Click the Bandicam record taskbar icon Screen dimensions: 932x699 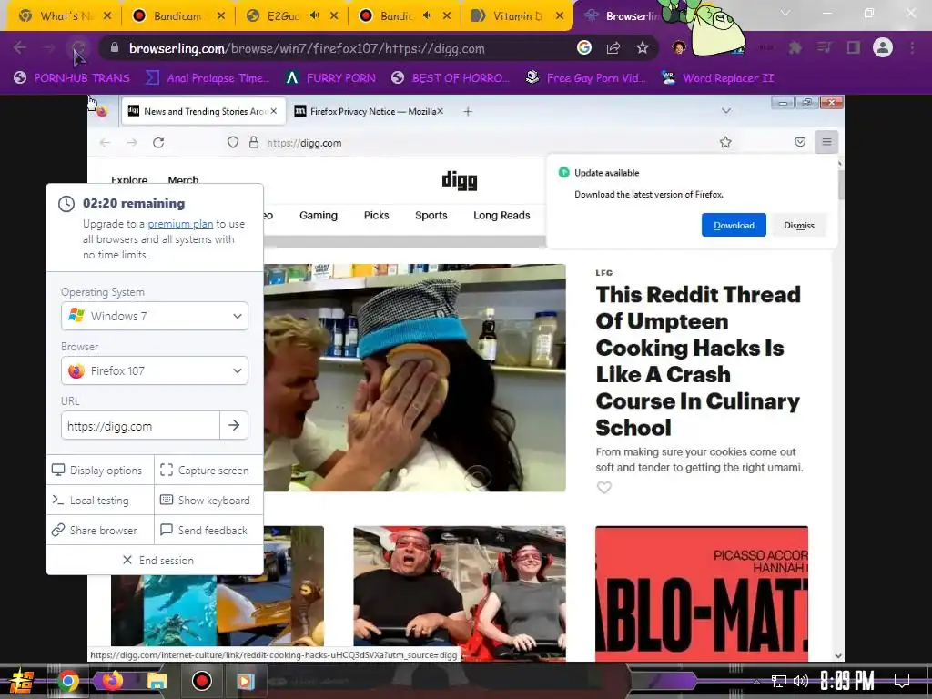click(x=201, y=681)
